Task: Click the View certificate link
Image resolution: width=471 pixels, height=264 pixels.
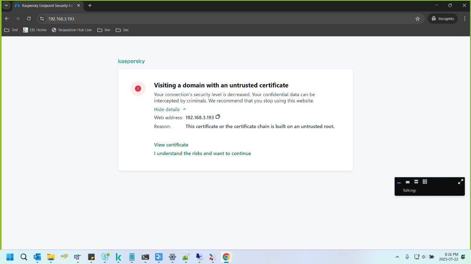Action: tap(171, 145)
